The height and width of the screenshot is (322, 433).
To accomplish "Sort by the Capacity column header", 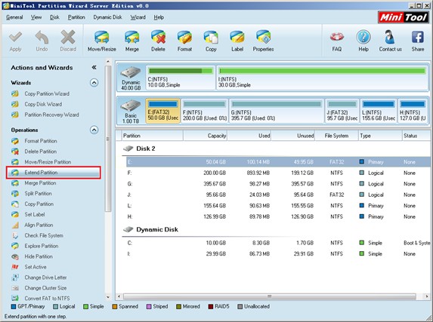I will [x=206, y=136].
